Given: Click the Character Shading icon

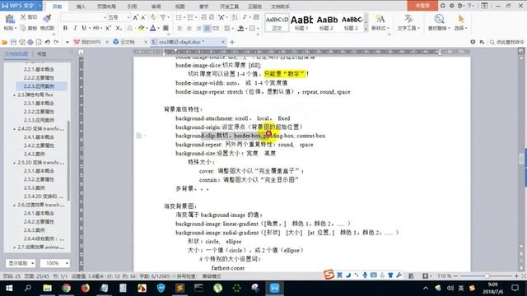Looking at the screenshot, I should 166,28.
